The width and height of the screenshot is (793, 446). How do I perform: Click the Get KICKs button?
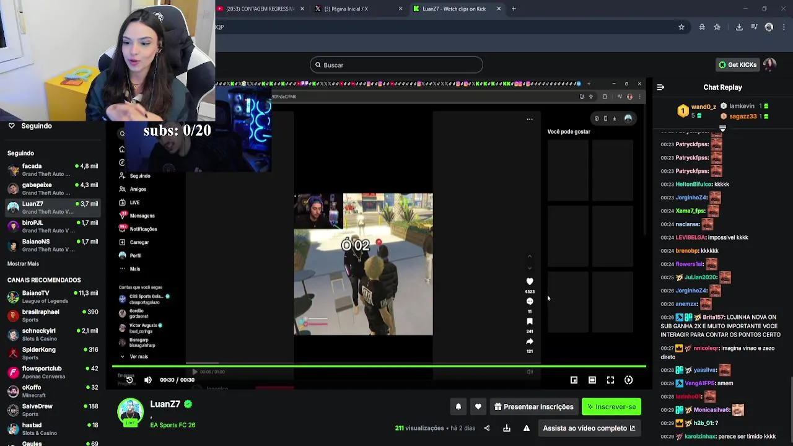(737, 65)
